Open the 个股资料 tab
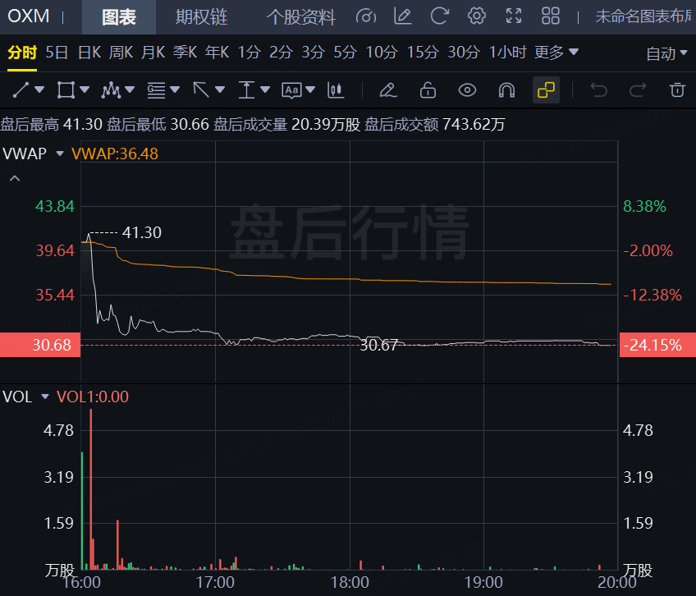The height and width of the screenshot is (596, 696). pos(301,16)
